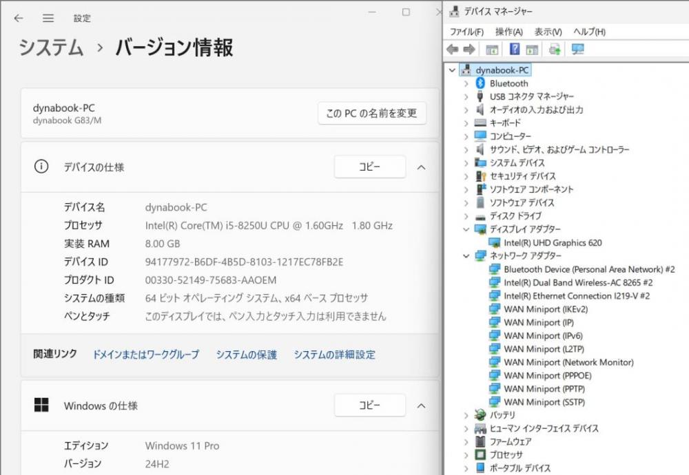The width and height of the screenshot is (689, 475).
Task: Click the product ID 00330-52149-75683-AAOEM
Action: point(211,280)
